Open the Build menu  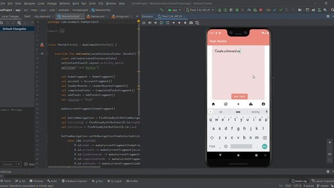(76, 4)
